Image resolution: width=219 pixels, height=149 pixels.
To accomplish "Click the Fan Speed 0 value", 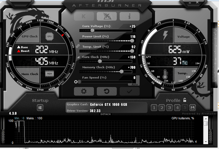I will click(x=134, y=78).
